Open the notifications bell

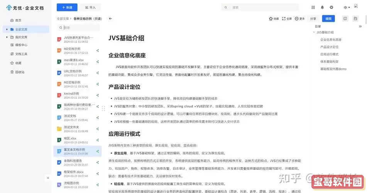322,7
